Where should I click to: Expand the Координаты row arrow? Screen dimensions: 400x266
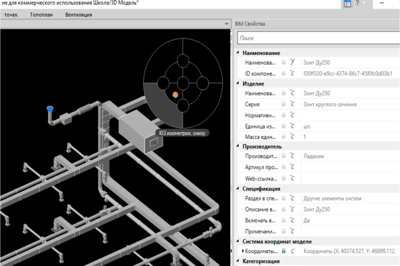(243, 251)
